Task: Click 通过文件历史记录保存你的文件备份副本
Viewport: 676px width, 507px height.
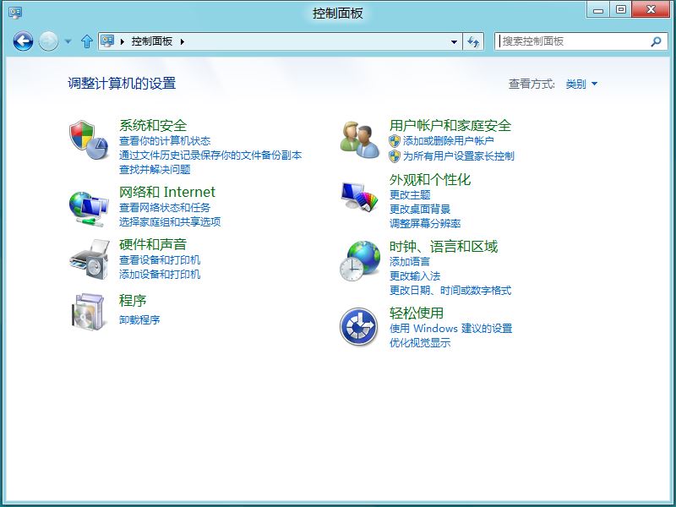Action: pos(210,155)
